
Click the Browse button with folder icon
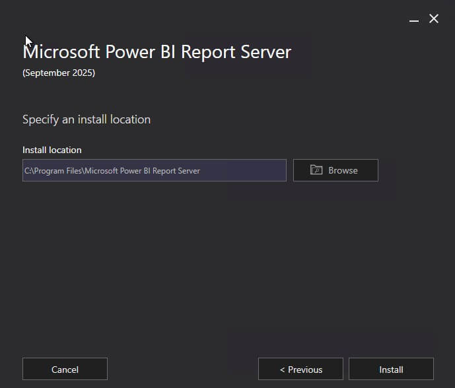coord(335,170)
